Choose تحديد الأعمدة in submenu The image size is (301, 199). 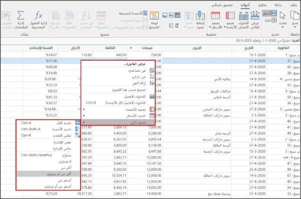tap(48, 129)
